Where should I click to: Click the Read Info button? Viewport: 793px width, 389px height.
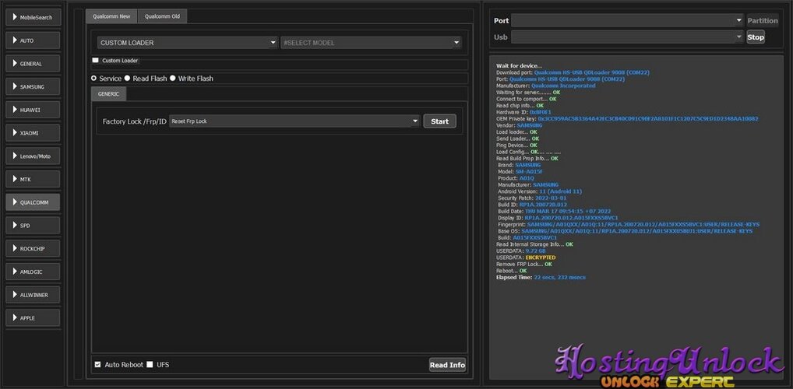(447, 365)
